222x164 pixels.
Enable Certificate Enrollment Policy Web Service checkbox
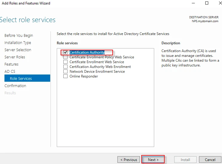coord(65,57)
